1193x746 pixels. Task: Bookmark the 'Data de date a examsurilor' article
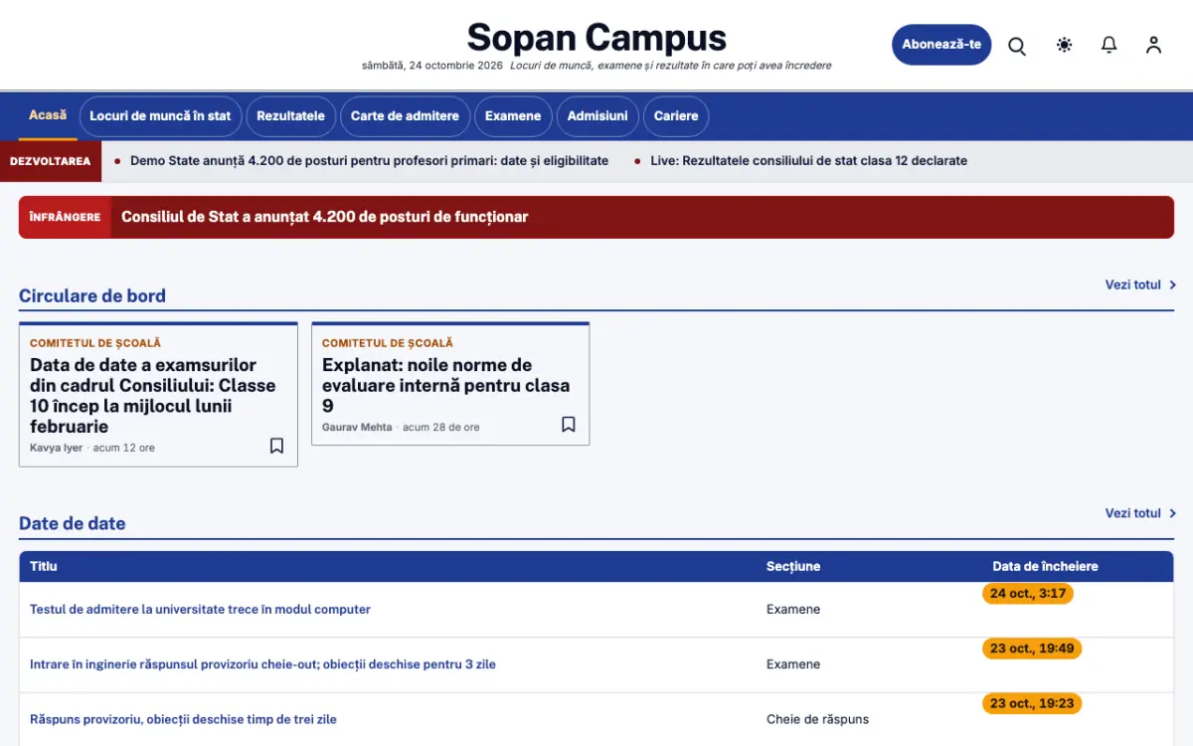point(276,446)
